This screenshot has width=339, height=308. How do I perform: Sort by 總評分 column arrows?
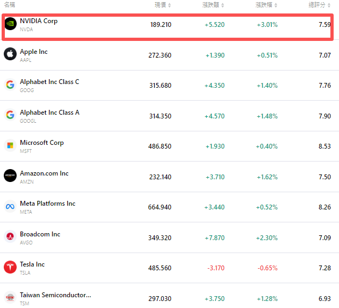click(329, 5)
